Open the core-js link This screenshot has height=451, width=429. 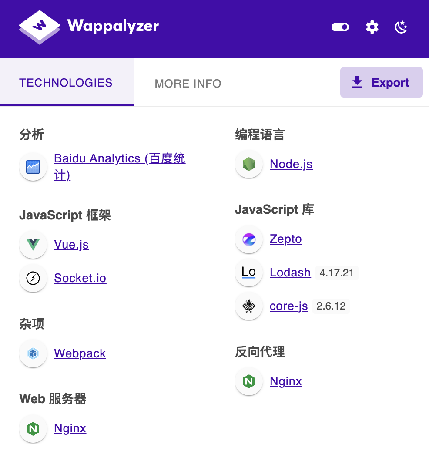(x=289, y=306)
